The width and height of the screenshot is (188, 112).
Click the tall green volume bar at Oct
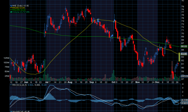pyautogui.click(x=114, y=75)
